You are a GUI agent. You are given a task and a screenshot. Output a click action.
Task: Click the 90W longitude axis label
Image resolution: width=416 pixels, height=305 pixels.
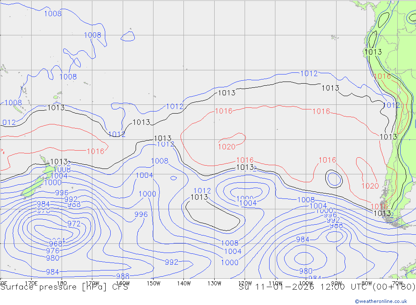pyautogui.click(x=337, y=283)
